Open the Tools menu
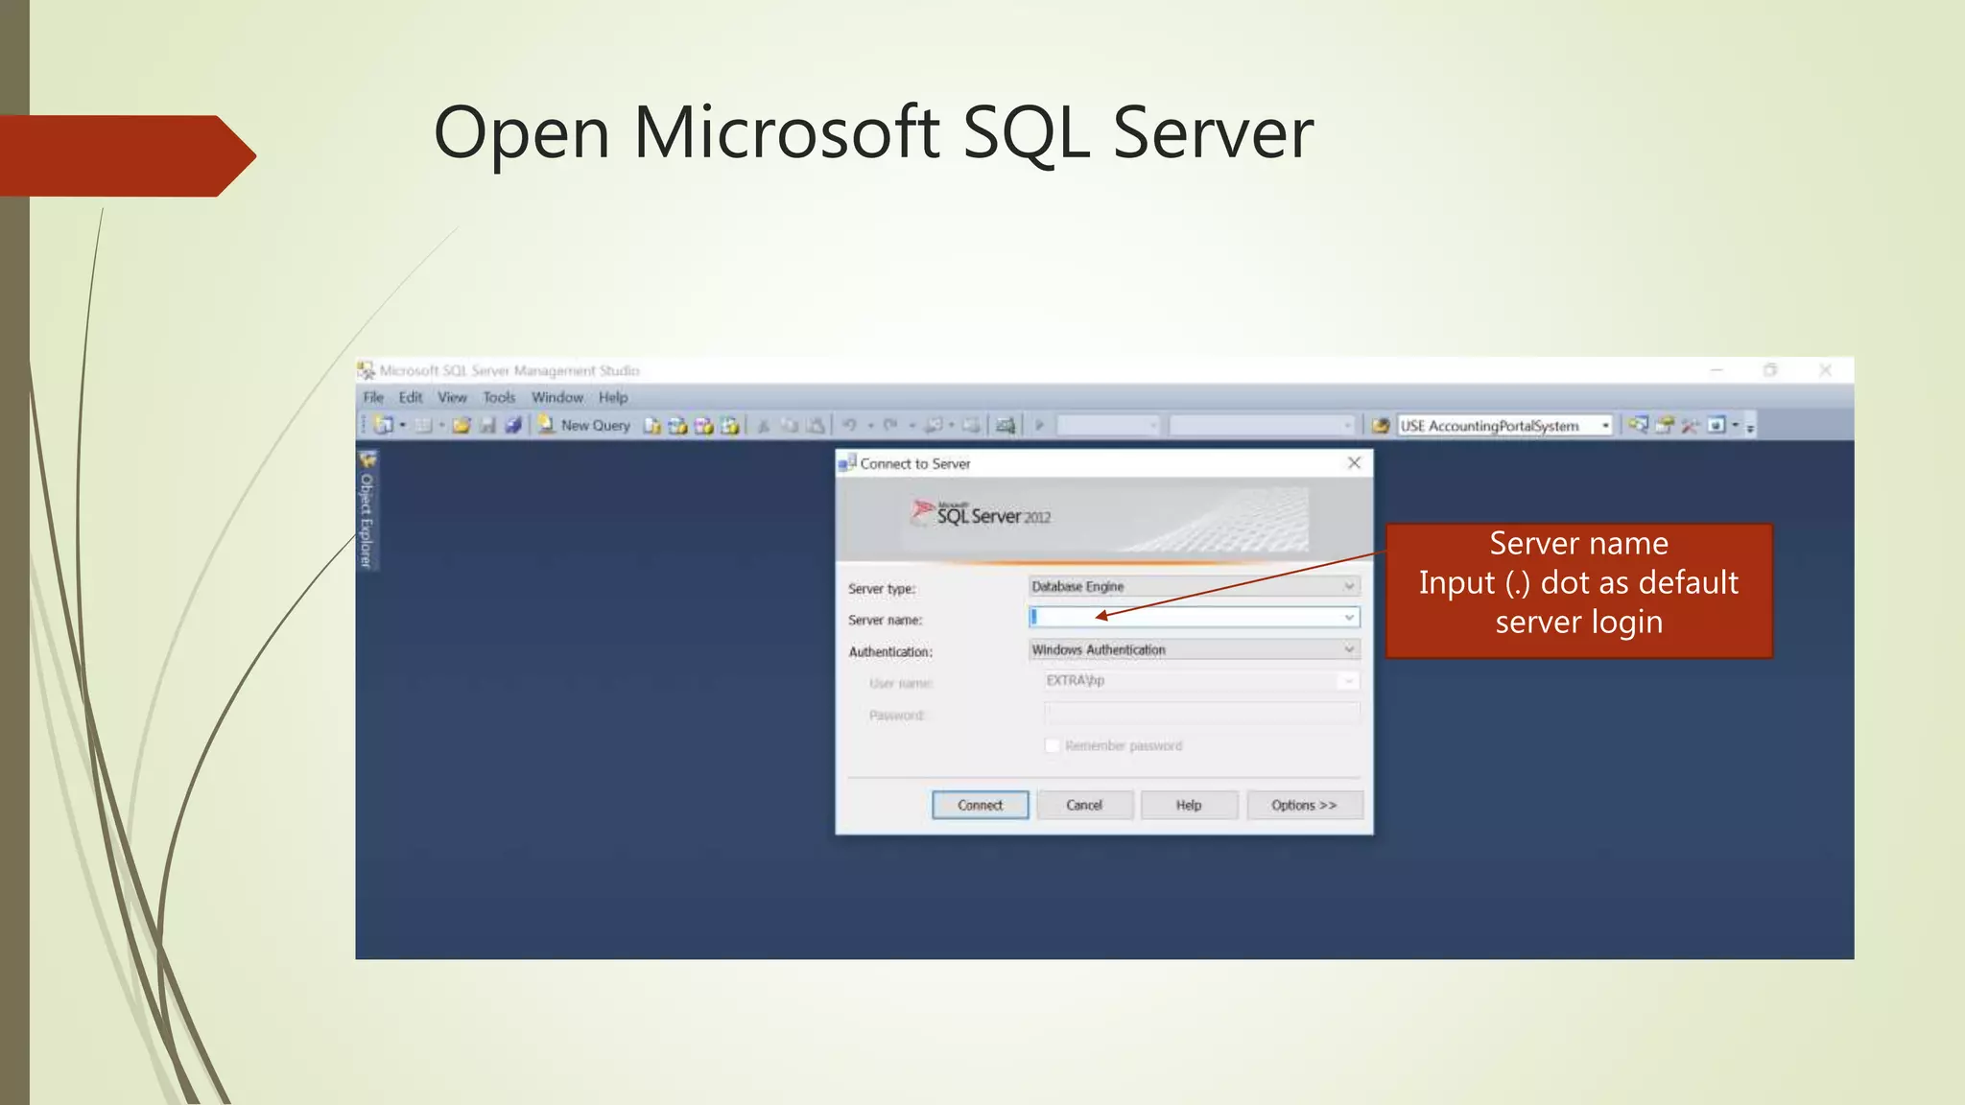The height and width of the screenshot is (1105, 1965). coord(499,397)
